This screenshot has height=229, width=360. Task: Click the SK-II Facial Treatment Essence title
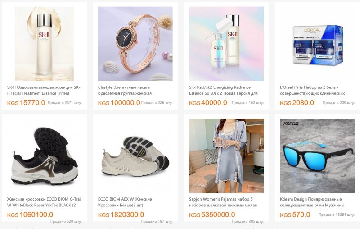coord(44,90)
